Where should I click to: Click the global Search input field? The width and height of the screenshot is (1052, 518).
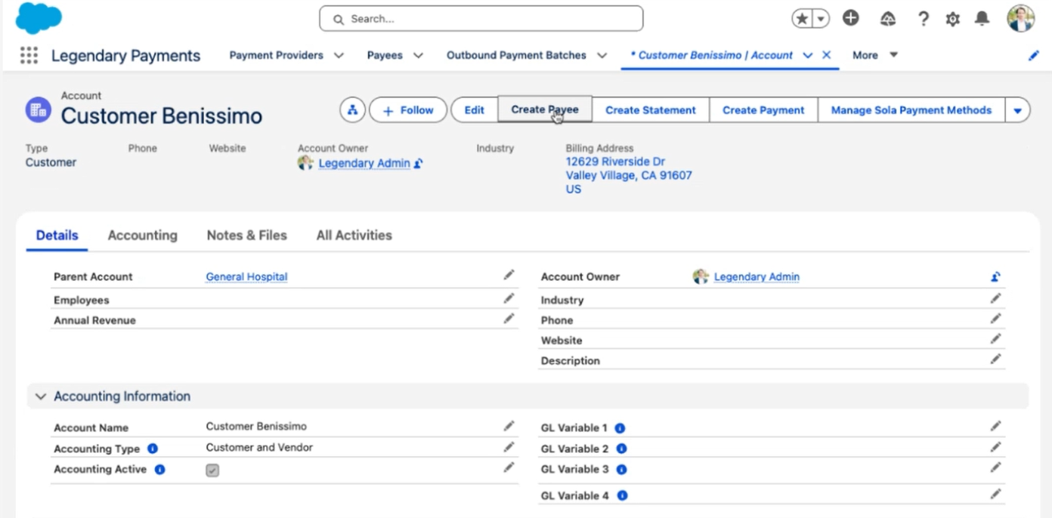tap(481, 19)
